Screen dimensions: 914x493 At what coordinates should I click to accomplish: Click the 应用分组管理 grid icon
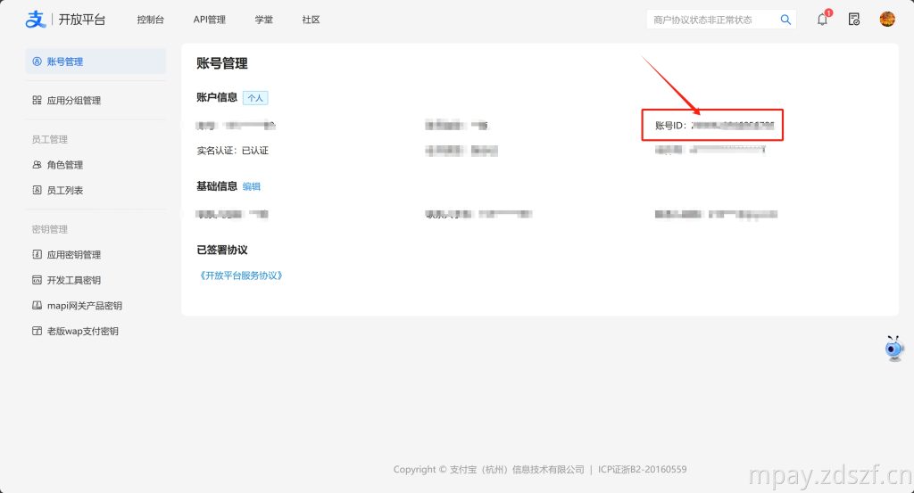[x=37, y=101]
